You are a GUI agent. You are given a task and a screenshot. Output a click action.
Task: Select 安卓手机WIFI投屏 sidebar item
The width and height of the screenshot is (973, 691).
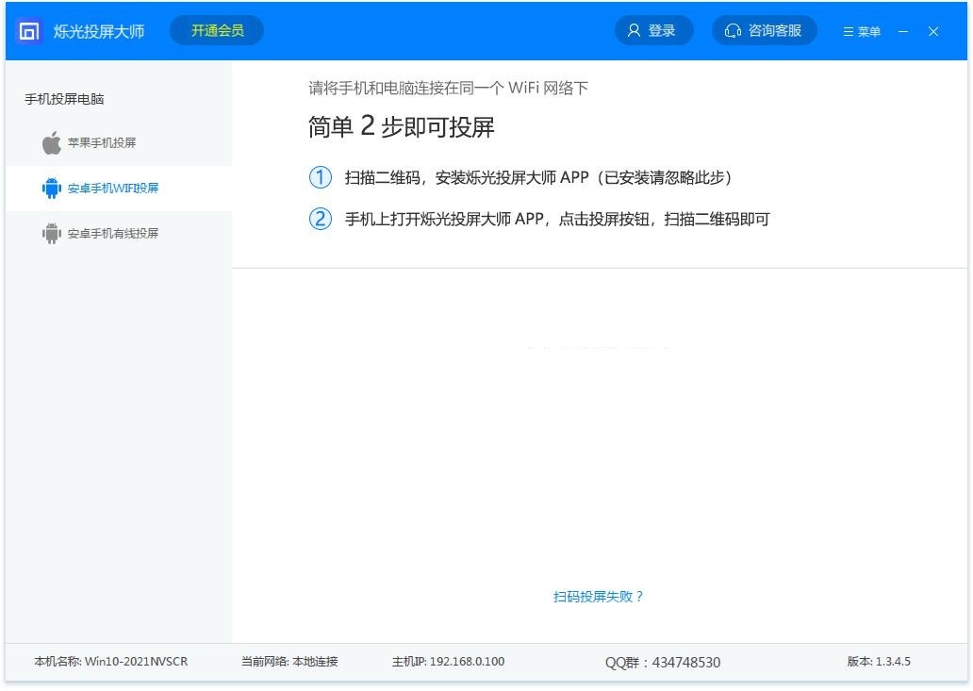point(119,188)
